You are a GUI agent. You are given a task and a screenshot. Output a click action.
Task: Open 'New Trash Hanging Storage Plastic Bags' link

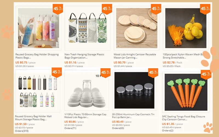(84, 56)
